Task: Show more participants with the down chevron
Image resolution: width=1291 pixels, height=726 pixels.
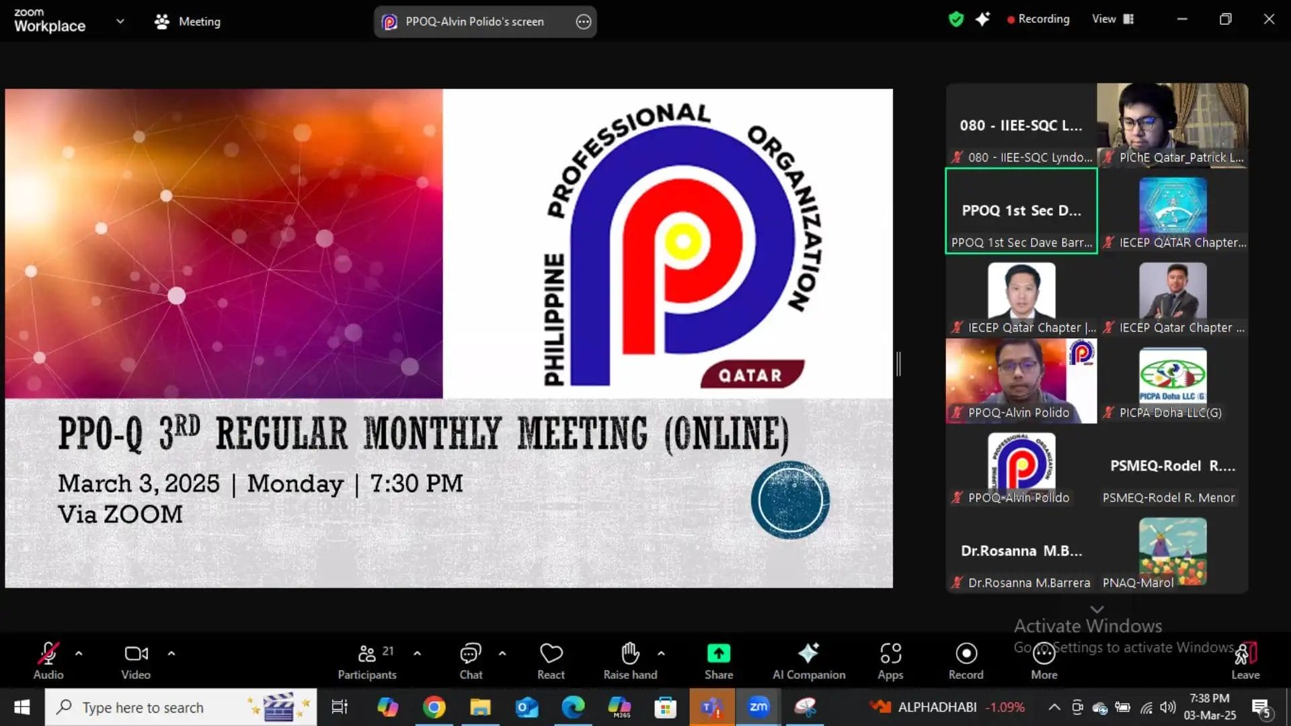Action: pos(1097,609)
